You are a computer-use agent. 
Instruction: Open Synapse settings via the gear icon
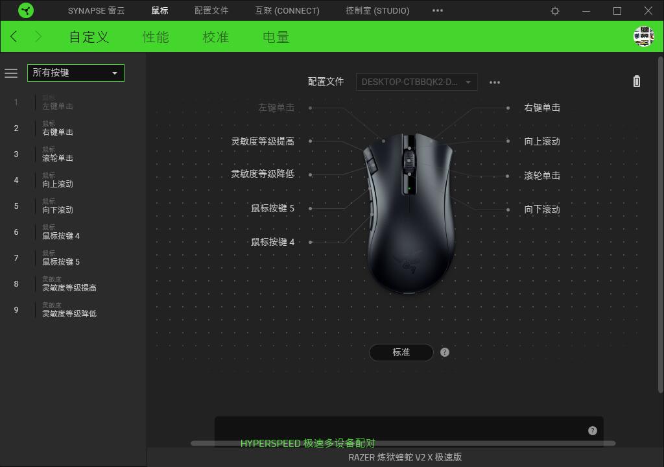(x=556, y=10)
